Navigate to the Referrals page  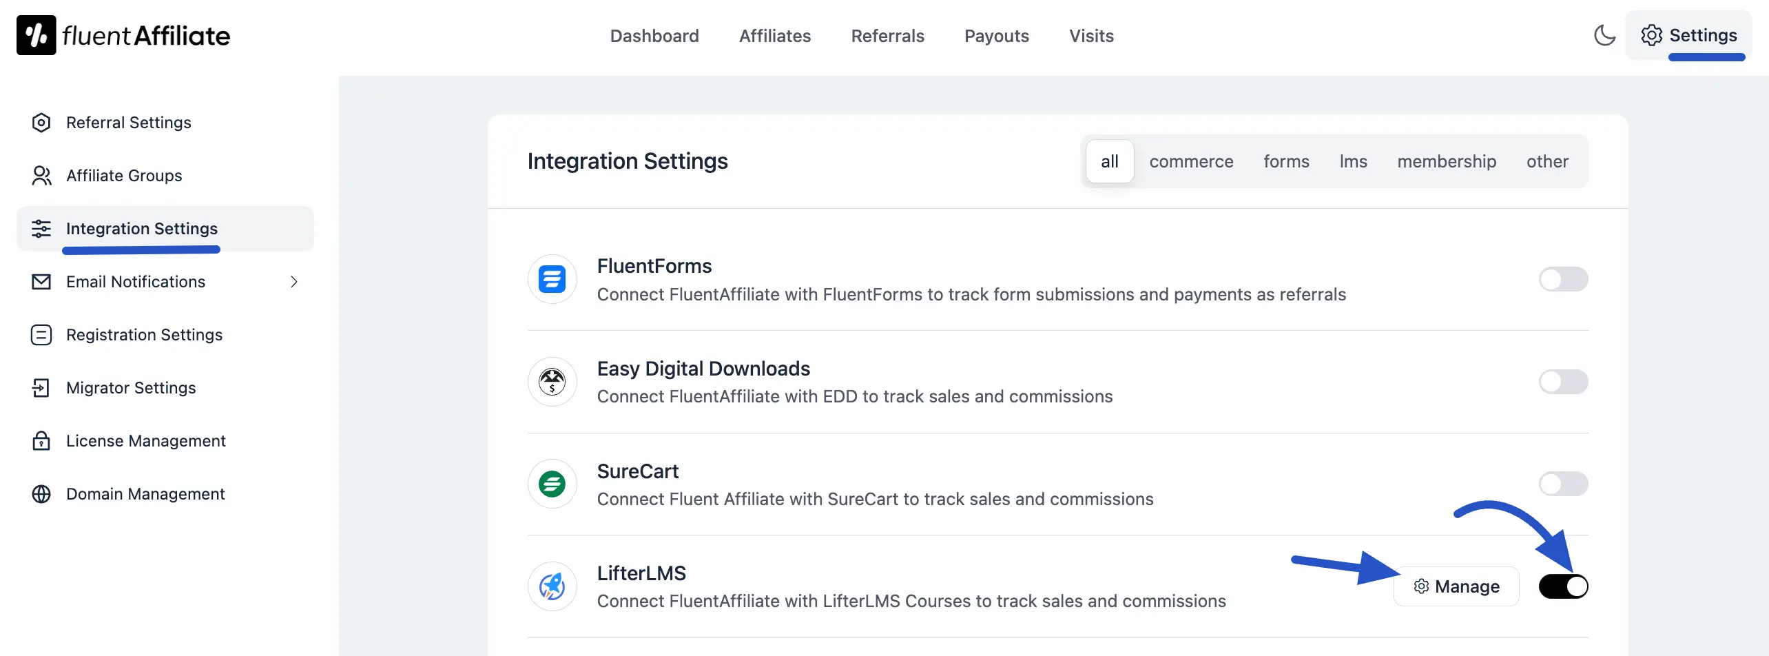(887, 36)
